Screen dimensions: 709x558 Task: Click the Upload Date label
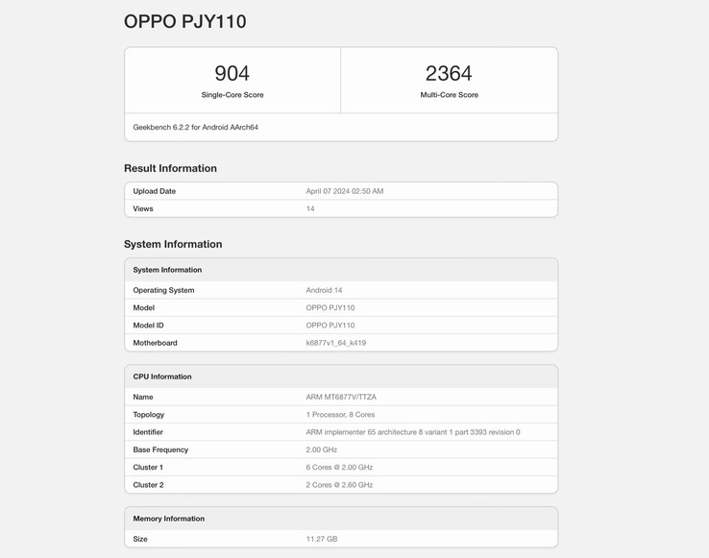point(154,191)
